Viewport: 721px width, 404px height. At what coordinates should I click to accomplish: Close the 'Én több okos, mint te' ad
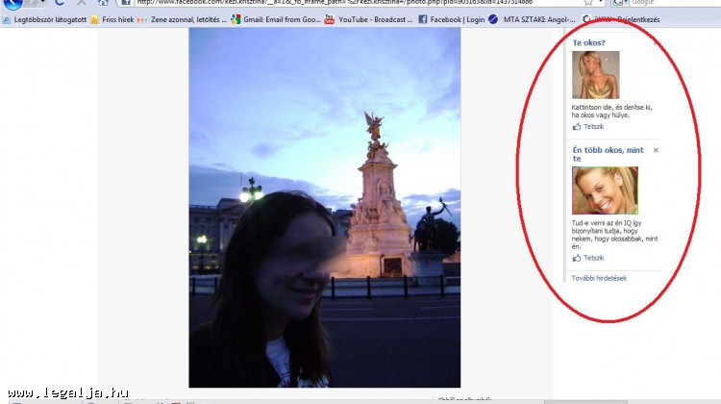(x=656, y=150)
